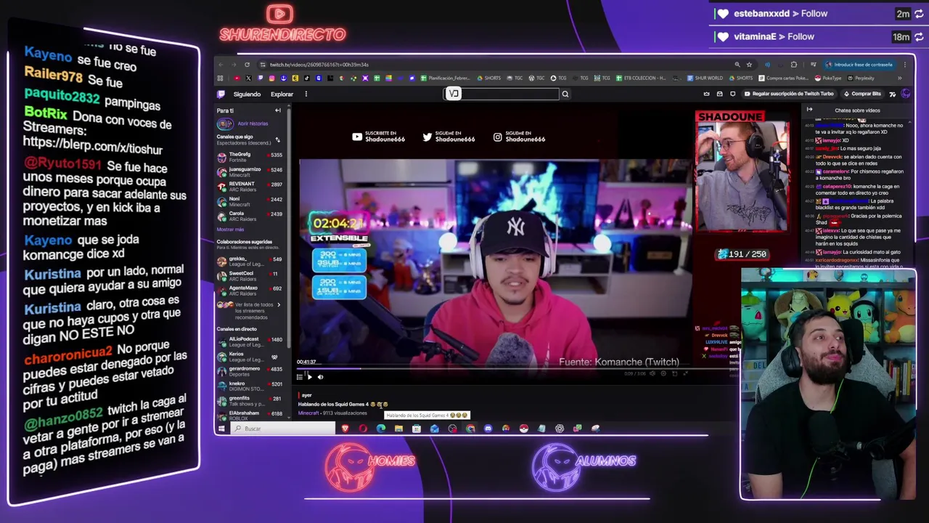Click the Twitch search magnifier button
Viewport: 929px width, 523px height.
[565, 94]
